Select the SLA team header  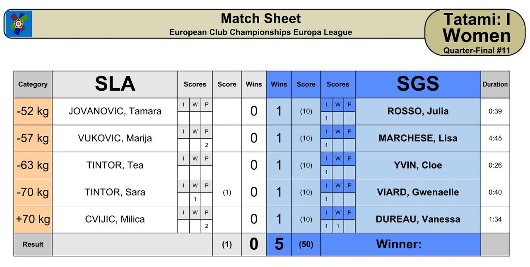point(115,84)
